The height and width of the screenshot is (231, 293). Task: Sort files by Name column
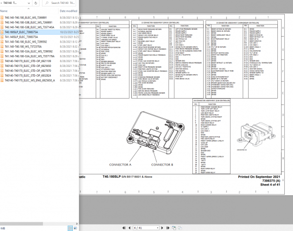pyautogui.click(x=4, y=11)
